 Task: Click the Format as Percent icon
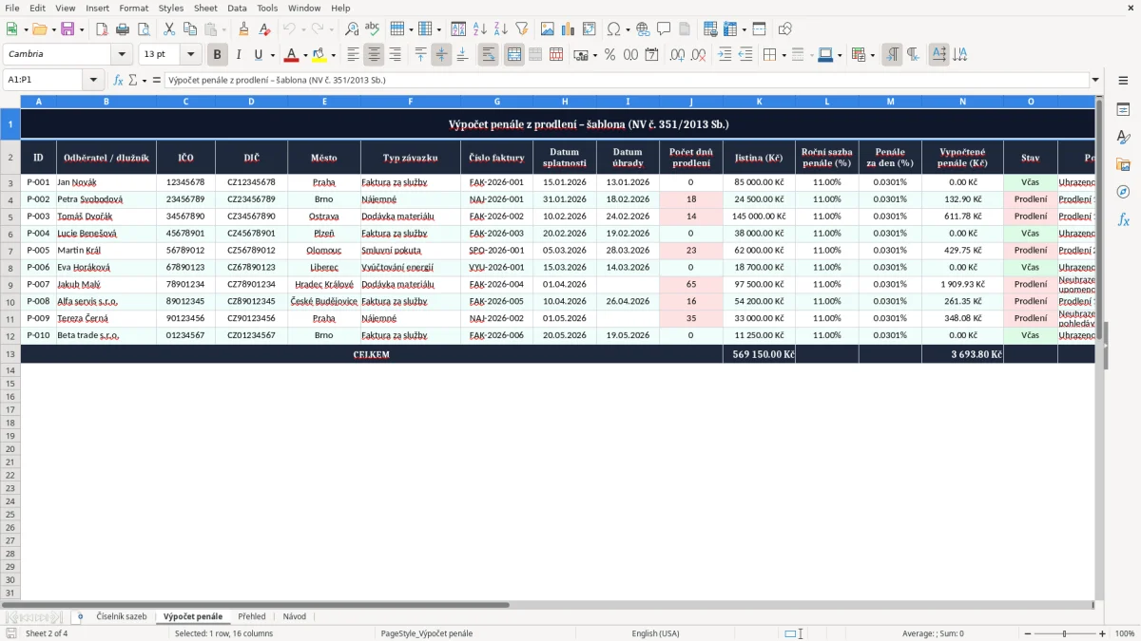click(609, 55)
